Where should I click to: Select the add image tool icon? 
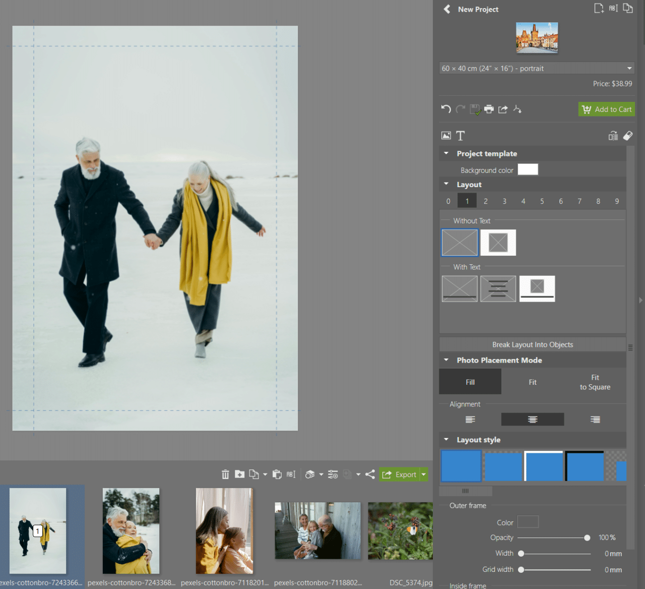coord(446,136)
